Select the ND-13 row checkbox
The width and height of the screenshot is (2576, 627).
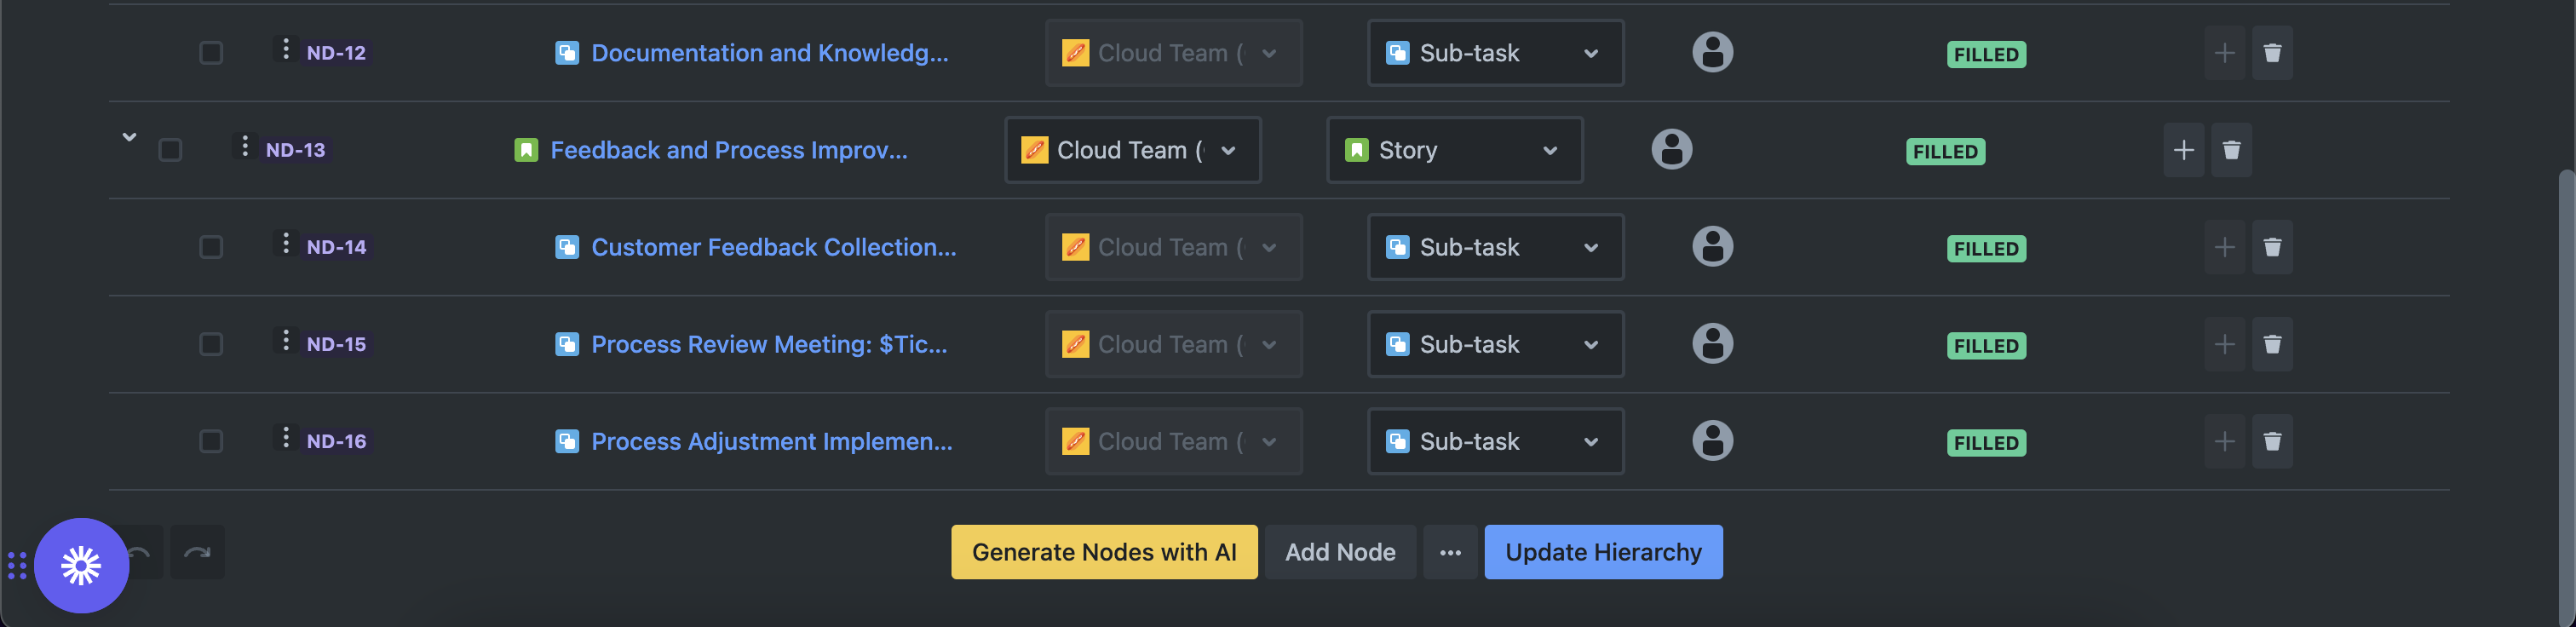coord(170,150)
